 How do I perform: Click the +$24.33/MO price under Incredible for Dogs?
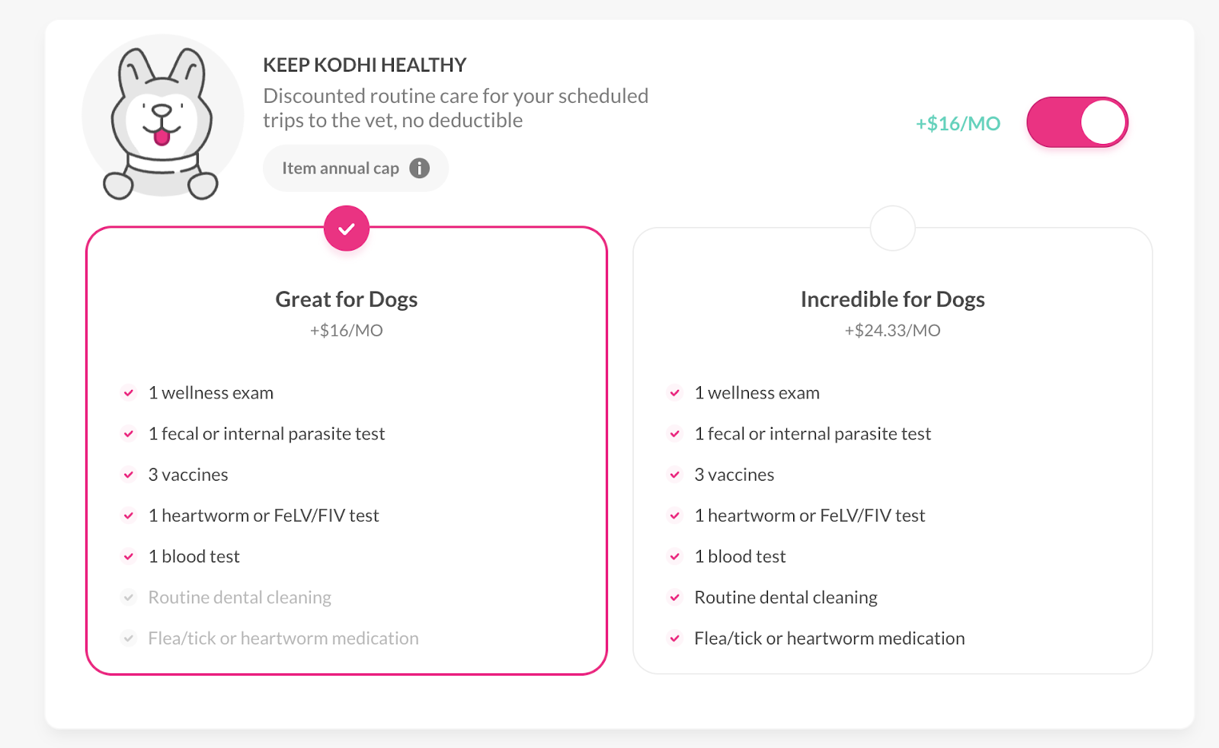point(892,331)
